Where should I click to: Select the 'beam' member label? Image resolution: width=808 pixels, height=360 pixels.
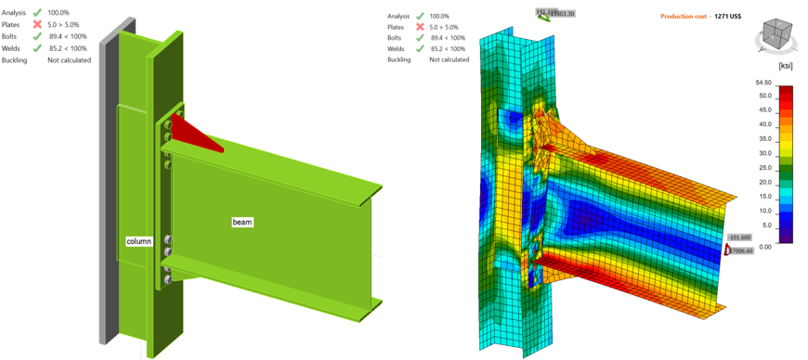(x=242, y=222)
